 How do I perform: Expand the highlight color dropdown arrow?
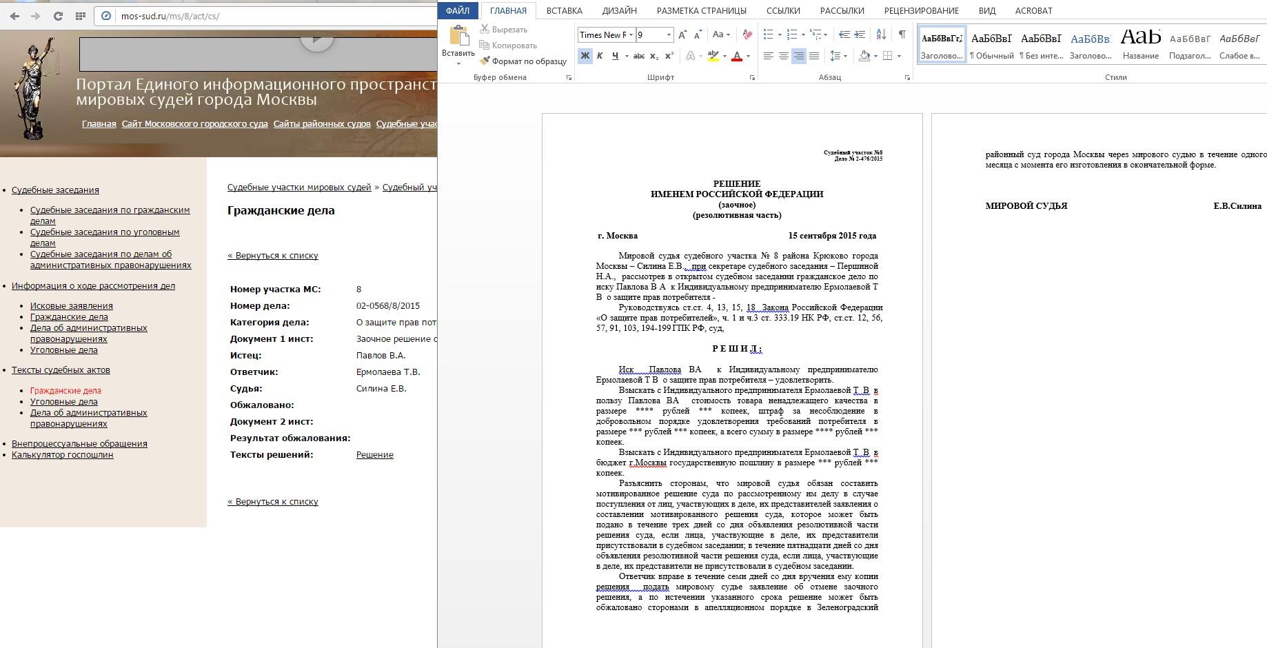coord(724,56)
